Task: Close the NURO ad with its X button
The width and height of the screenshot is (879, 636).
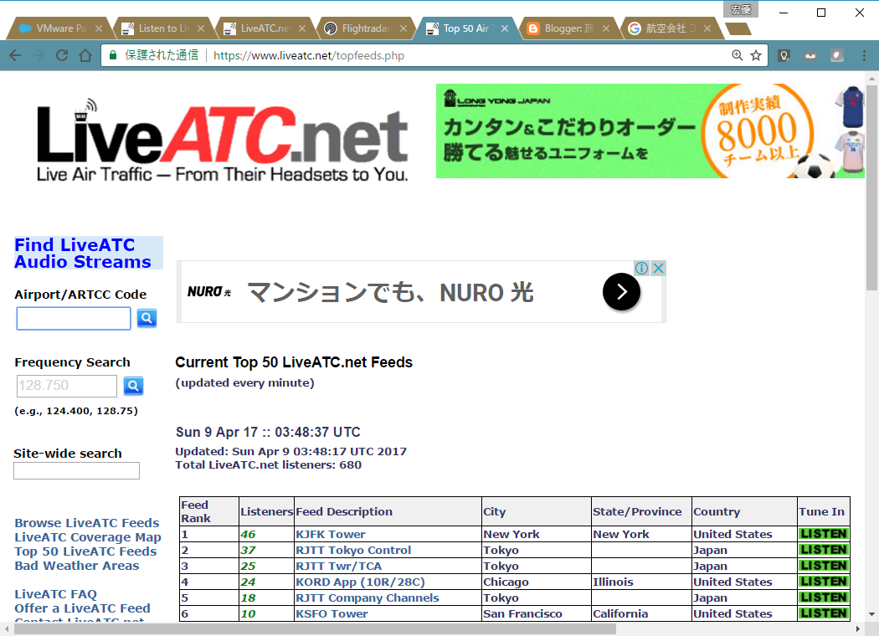Action: click(x=658, y=267)
